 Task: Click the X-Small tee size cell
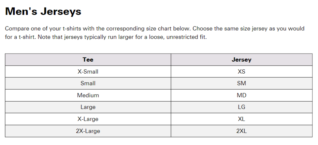pyautogui.click(x=88, y=72)
